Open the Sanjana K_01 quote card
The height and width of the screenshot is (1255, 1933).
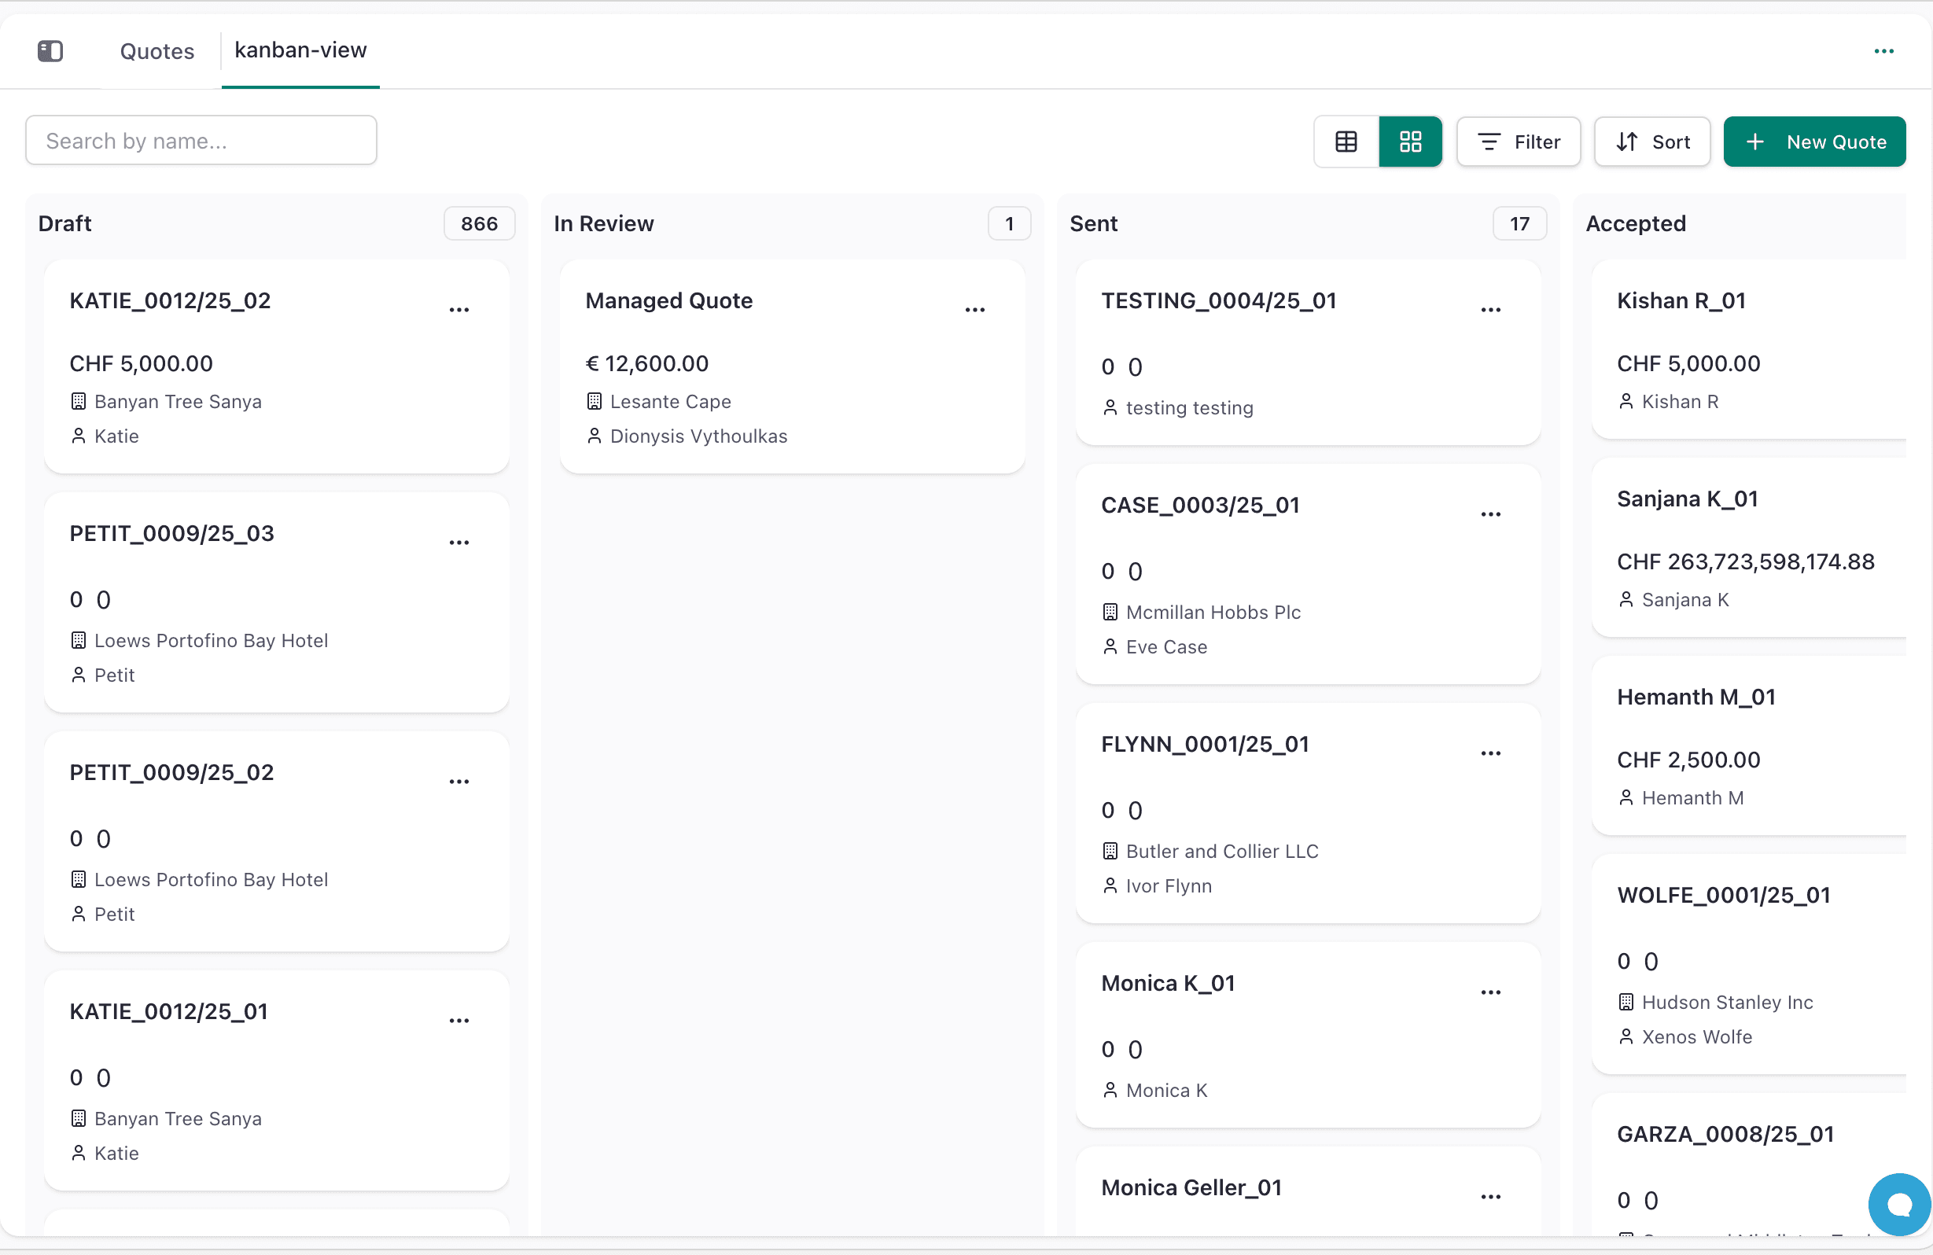[x=1749, y=547]
